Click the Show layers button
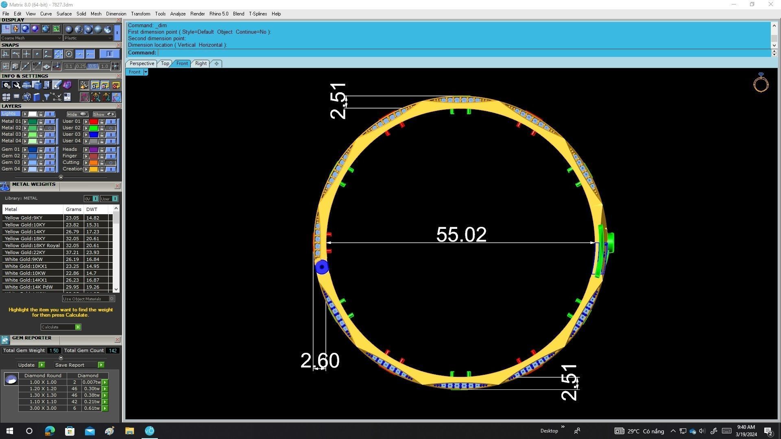The height and width of the screenshot is (439, 781). (104, 114)
